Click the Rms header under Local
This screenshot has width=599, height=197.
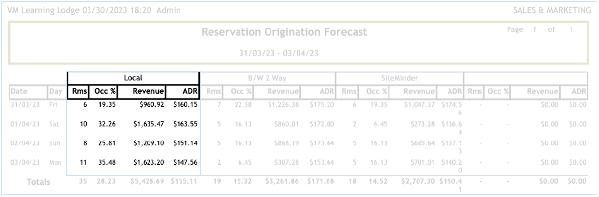click(77, 91)
